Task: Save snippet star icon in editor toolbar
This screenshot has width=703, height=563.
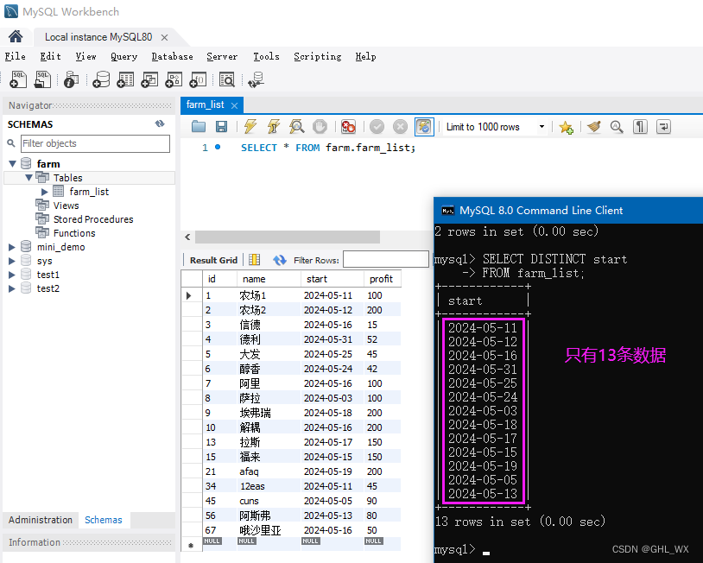Action: coord(567,127)
